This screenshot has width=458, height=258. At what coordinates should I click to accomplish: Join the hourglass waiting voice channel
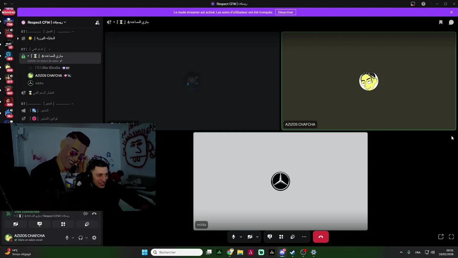pos(60,93)
